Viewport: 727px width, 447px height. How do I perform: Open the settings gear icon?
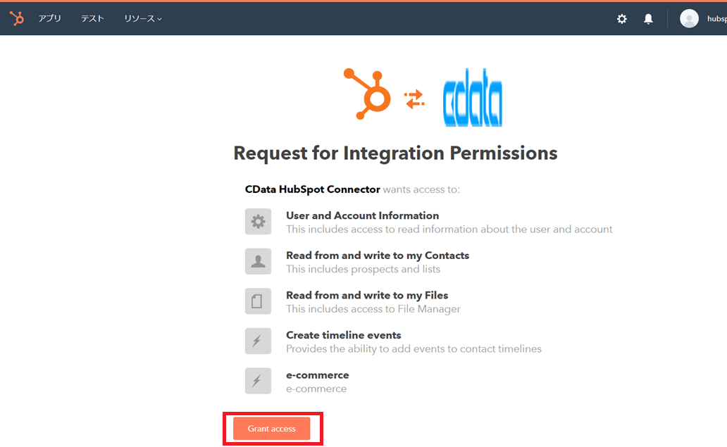[x=622, y=19]
